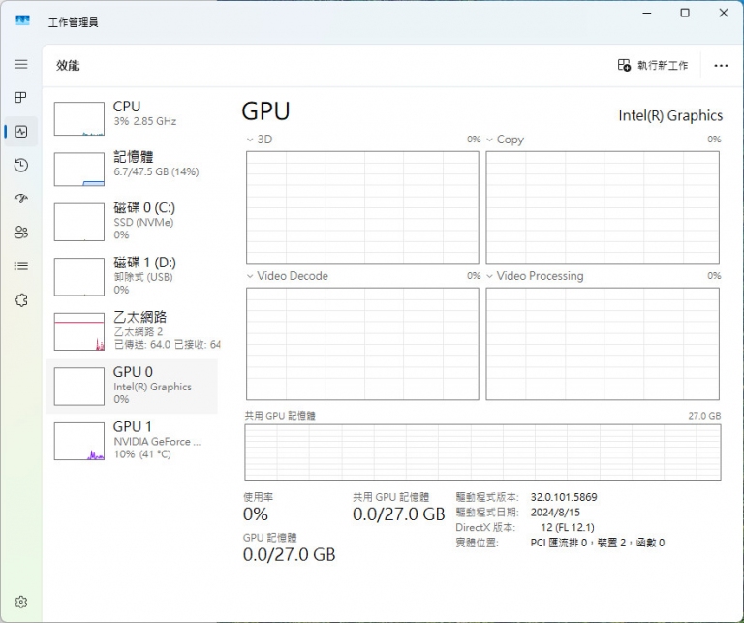Viewport: 744px width, 623px height.
Task: Click the 乙太網路 mini graph thumbnail
Action: point(79,331)
